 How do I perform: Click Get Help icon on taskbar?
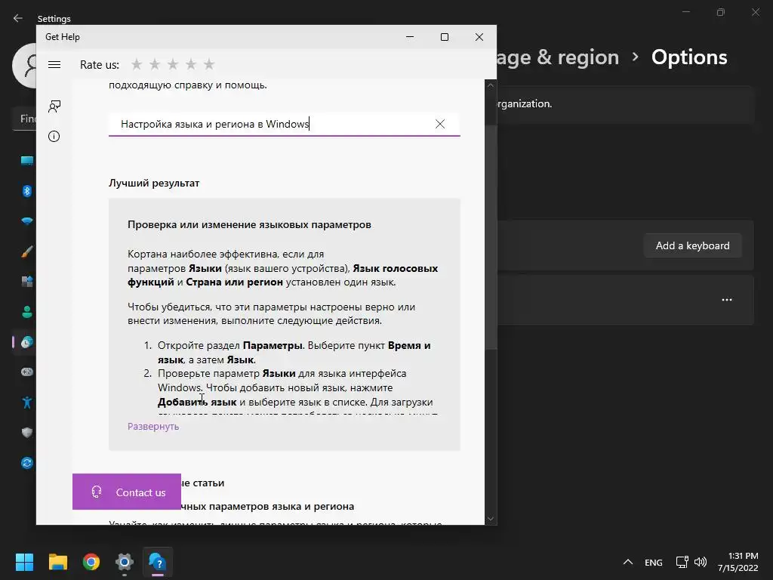[158, 562]
